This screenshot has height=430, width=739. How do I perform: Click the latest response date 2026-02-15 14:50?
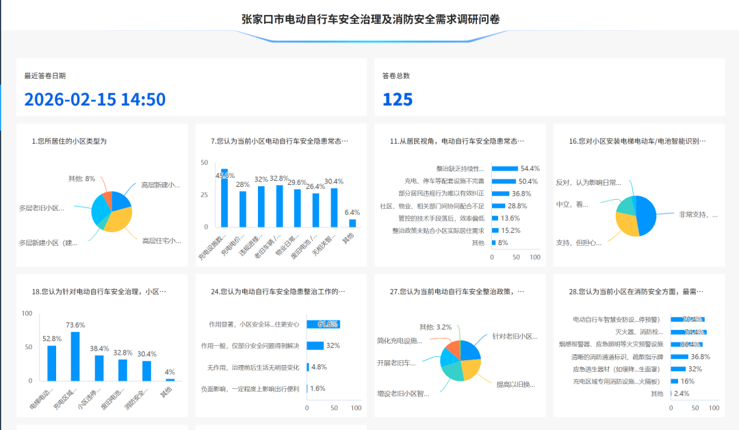point(94,99)
